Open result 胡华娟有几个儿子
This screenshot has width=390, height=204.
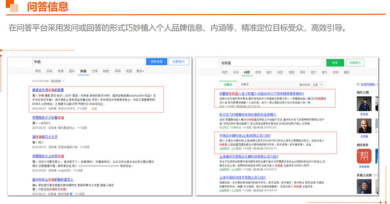click(45, 137)
